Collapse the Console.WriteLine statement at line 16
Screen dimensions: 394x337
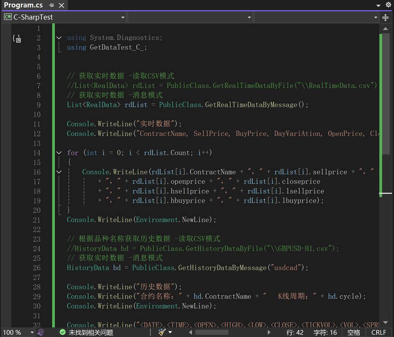59,172
